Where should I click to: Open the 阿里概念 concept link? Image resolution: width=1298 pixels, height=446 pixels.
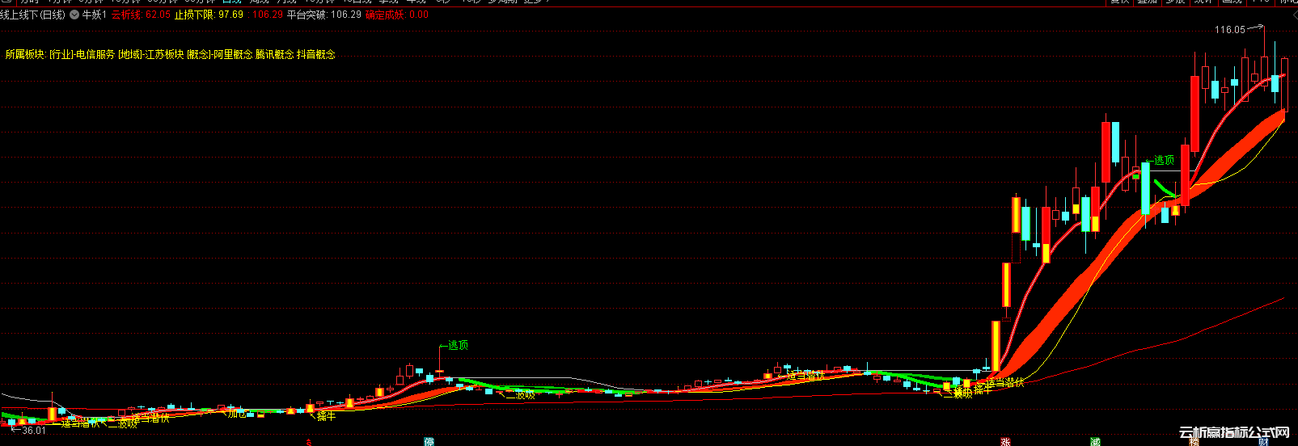[233, 55]
